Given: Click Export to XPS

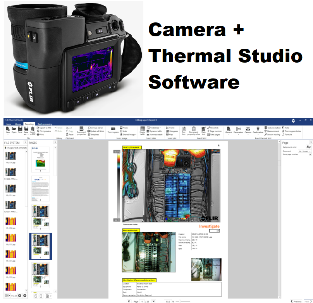Looking at the screenshot, I should pos(44,128).
